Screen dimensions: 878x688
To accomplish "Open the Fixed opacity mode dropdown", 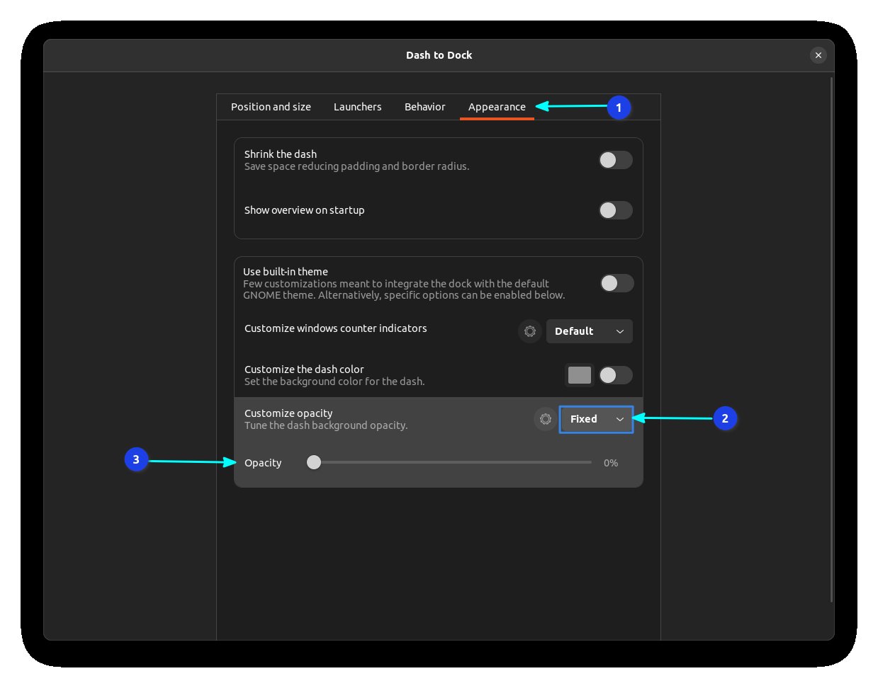I will pos(596,419).
